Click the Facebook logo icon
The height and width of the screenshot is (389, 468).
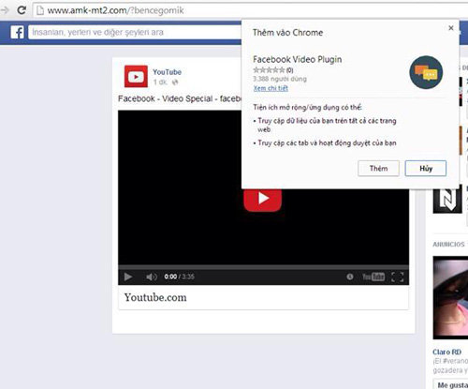[x=17, y=33]
